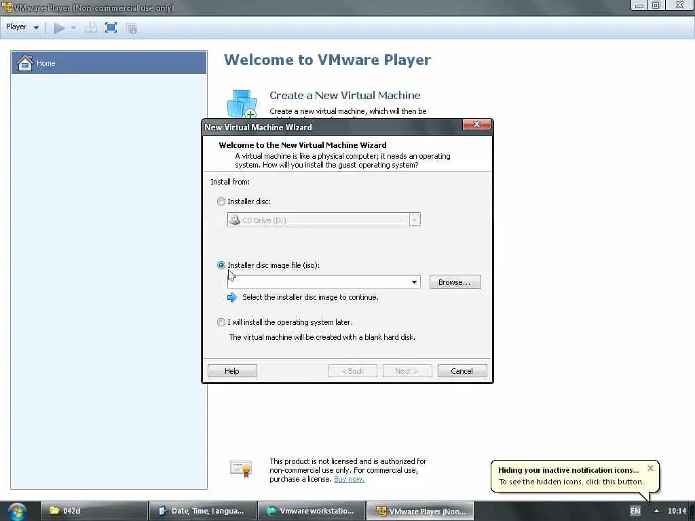Click the Next > button
The image size is (695, 521).
tap(407, 371)
